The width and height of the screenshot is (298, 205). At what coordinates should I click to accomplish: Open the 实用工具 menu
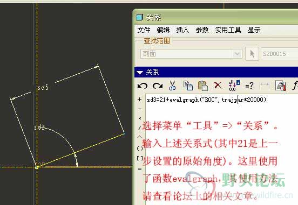(x=228, y=30)
